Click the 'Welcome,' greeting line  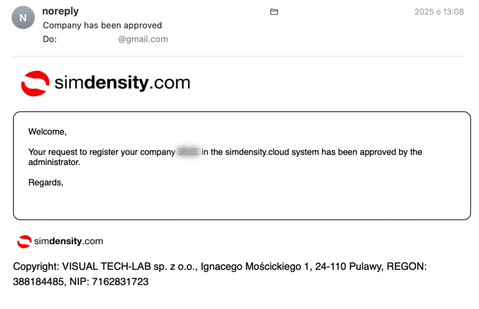47,132
